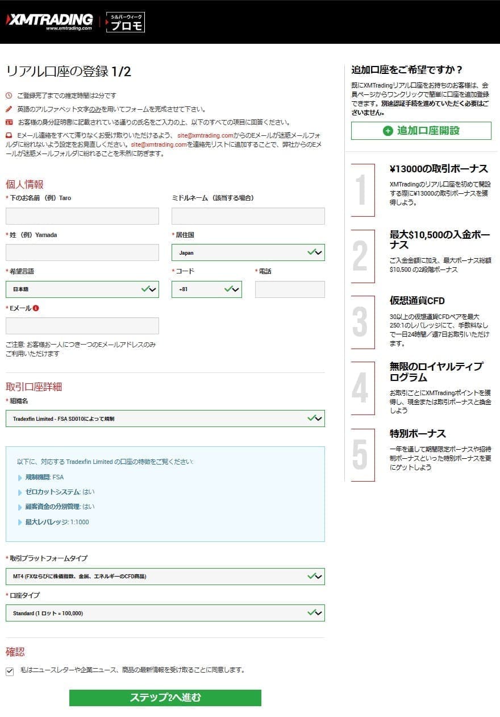Click the 確認 section heading
Viewport: 500px width, 717px height.
tap(15, 652)
